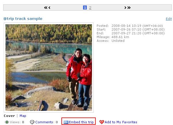Select page 1 in the pagination bar
The image size is (173, 125).
(x=85, y=8)
